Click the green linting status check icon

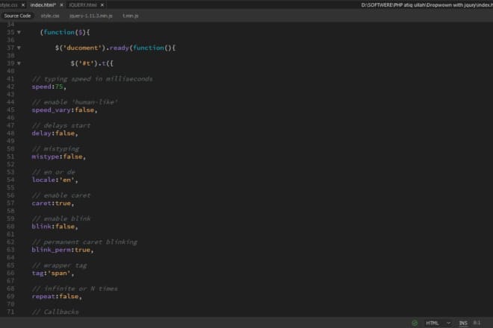pyautogui.click(x=415, y=323)
